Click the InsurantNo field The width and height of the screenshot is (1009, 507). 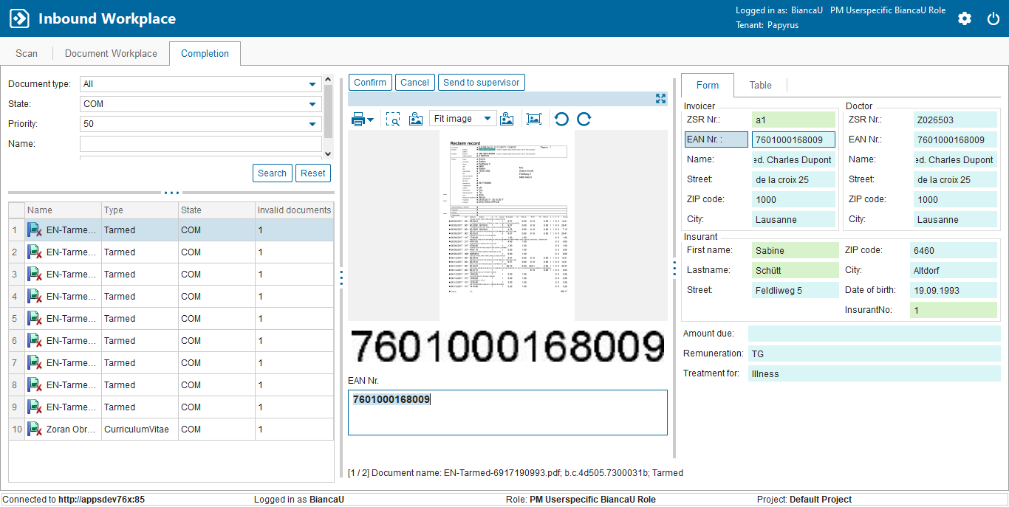(x=954, y=311)
